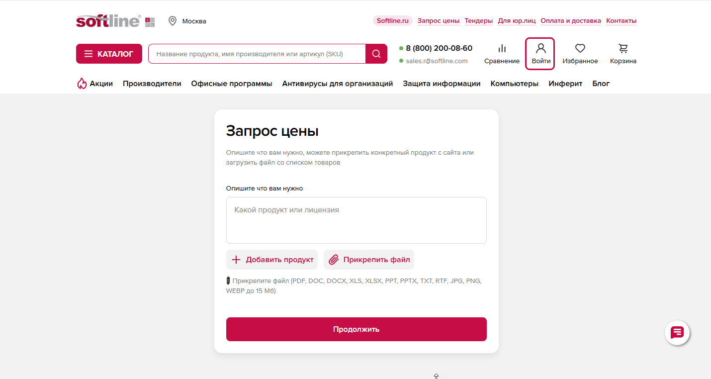Click the Войти user profile icon

click(540, 48)
